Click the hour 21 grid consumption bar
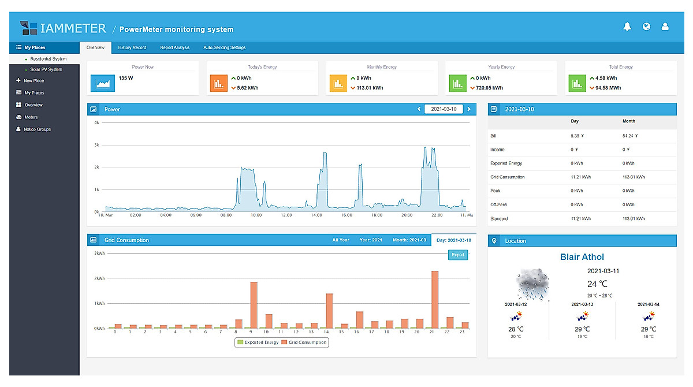The width and height of the screenshot is (693, 387). (x=435, y=299)
